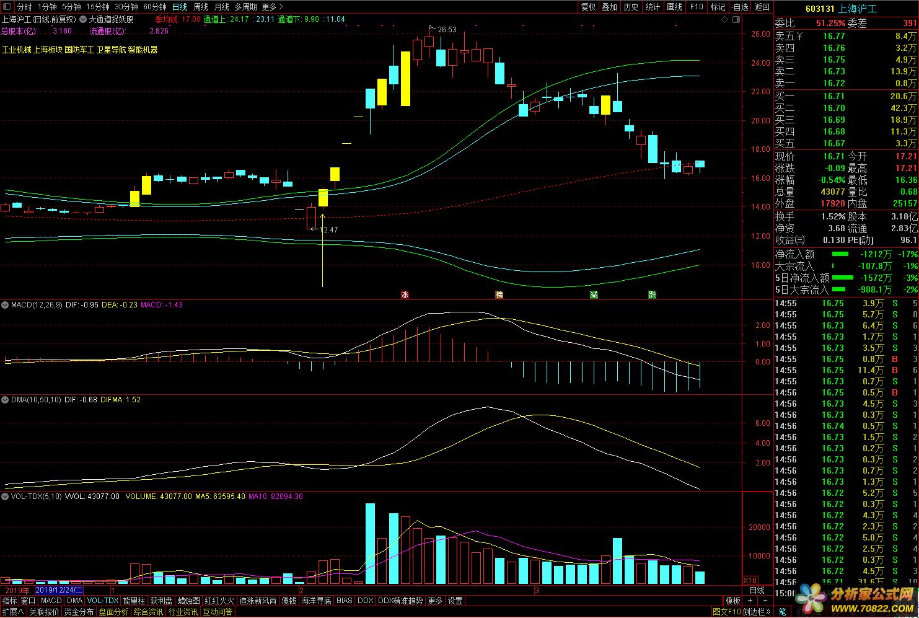Toggle the 侧边栏 sidebar button
Image resolution: width=919 pixels, height=618 pixels.
click(757, 612)
